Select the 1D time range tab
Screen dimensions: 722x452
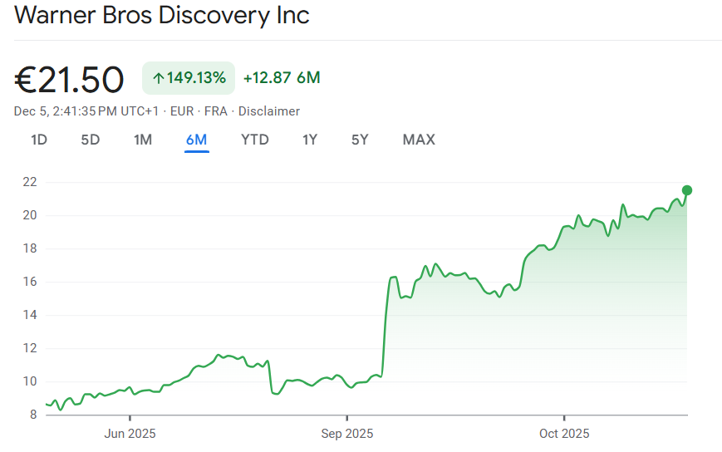[x=39, y=140]
